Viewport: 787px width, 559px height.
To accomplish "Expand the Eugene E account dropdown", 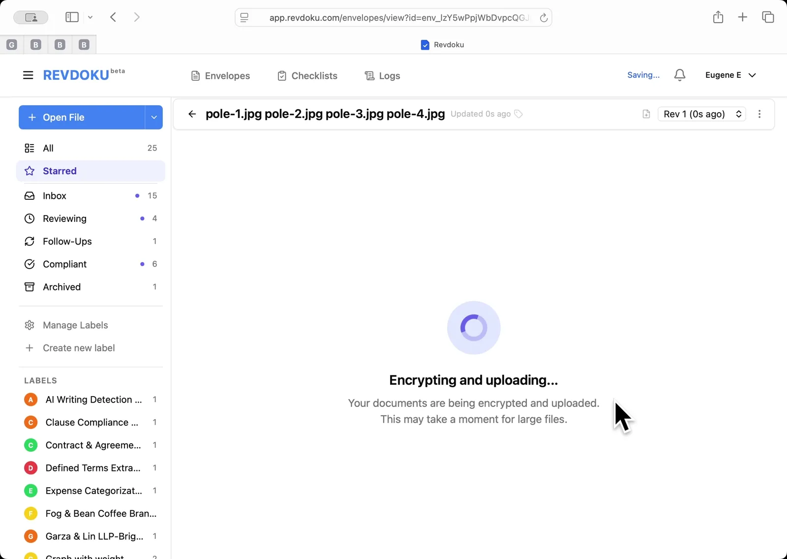I will pyautogui.click(x=731, y=75).
